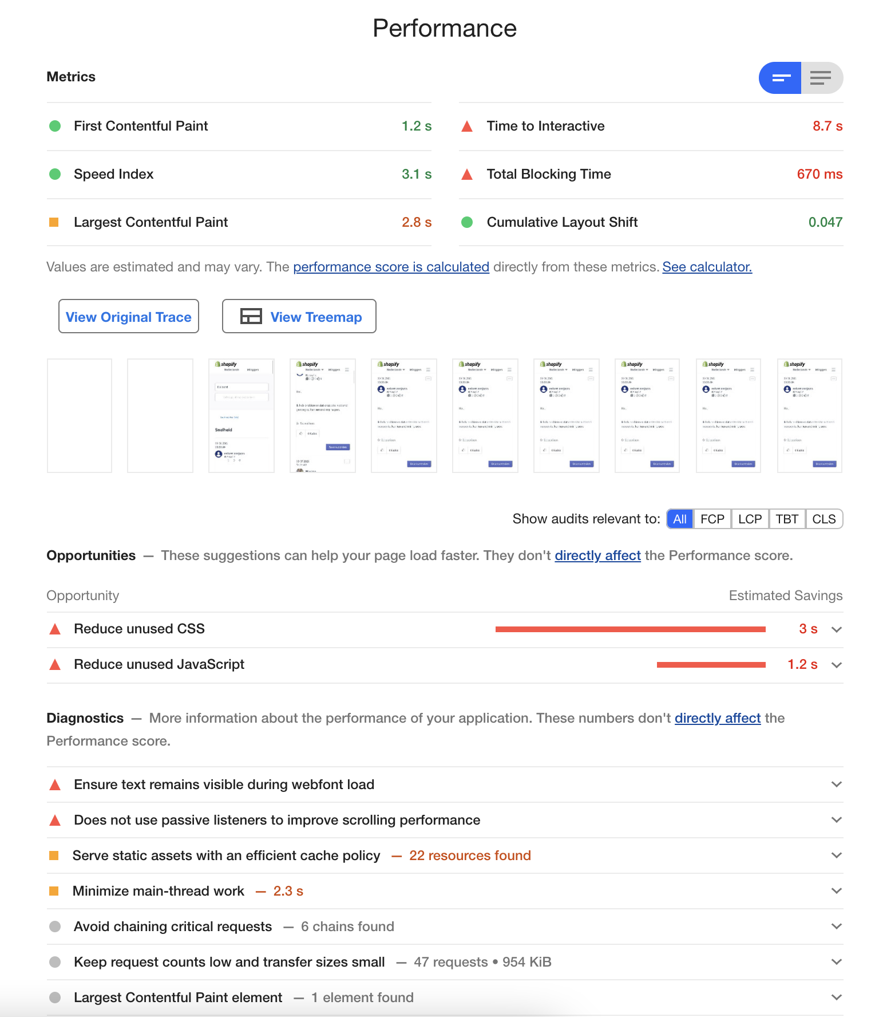Click green circle next to First Contentful Paint
Viewport: 871px width, 1017px height.
click(x=55, y=126)
